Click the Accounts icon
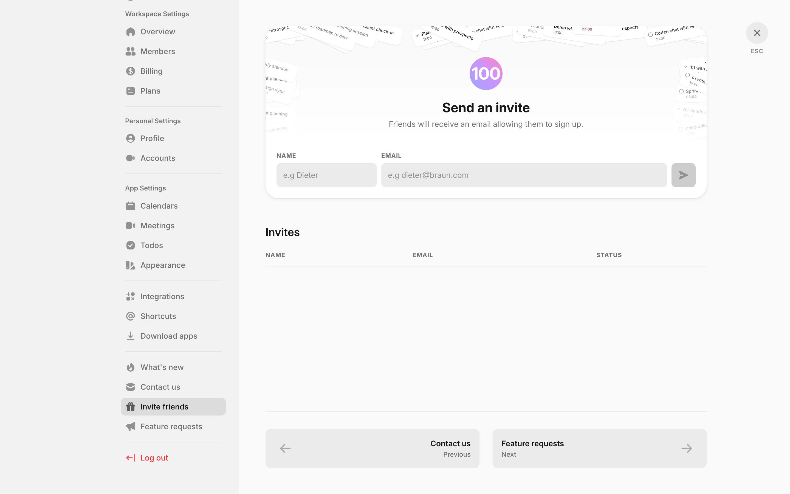 point(130,158)
